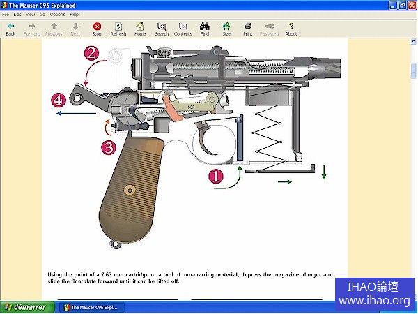418x314 pixels.
Task: Refresh the page with the Refresh icon
Action: (118, 27)
